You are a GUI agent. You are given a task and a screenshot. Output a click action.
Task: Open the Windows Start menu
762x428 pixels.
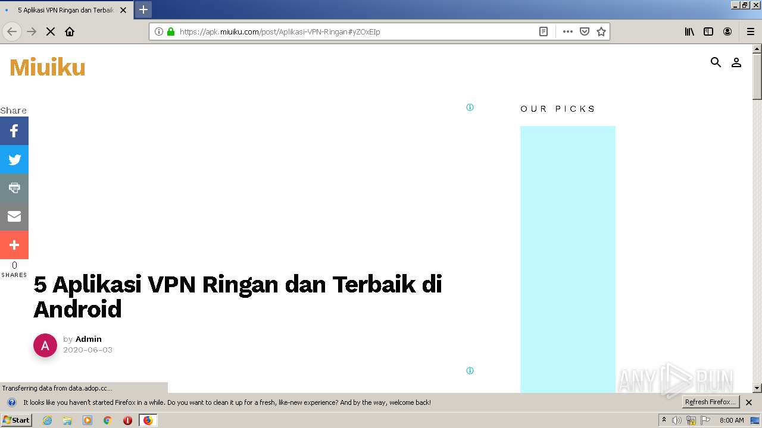click(x=17, y=420)
